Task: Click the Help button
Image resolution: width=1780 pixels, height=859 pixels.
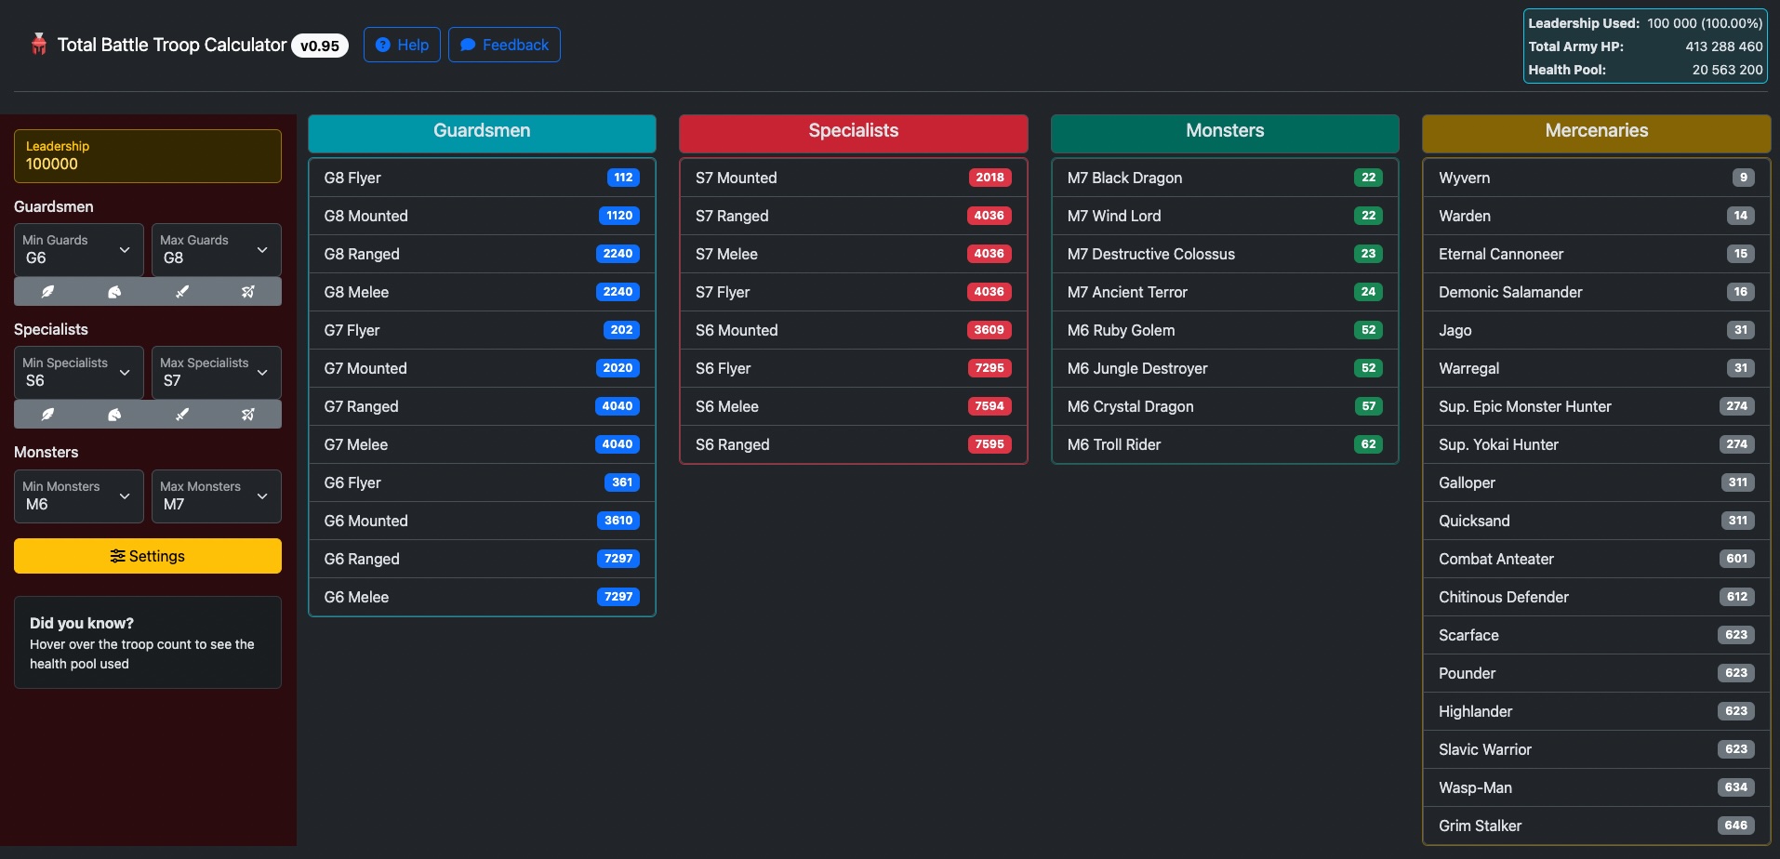Action: (402, 45)
